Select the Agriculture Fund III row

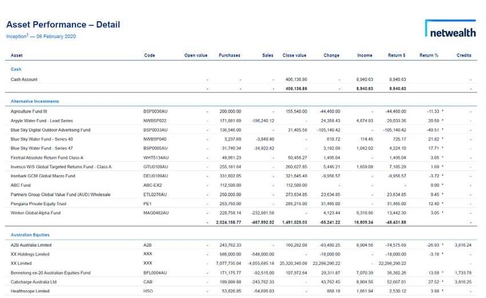point(241,111)
